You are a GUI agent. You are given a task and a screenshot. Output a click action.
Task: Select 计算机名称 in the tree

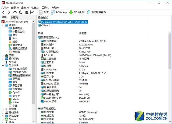click(17, 32)
